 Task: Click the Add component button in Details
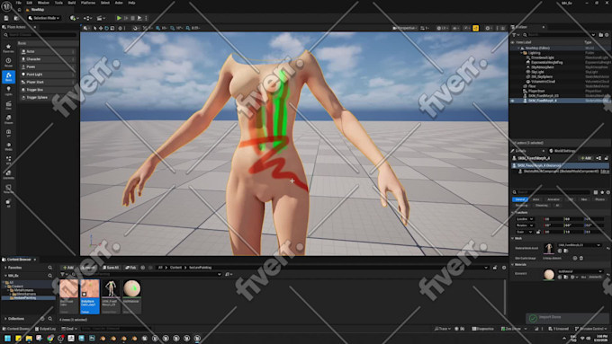(586, 158)
